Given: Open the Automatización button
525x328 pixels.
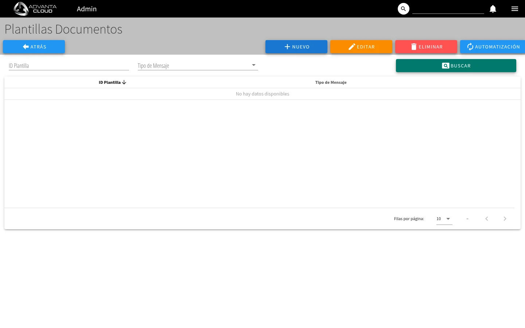Looking at the screenshot, I should [x=493, y=47].
